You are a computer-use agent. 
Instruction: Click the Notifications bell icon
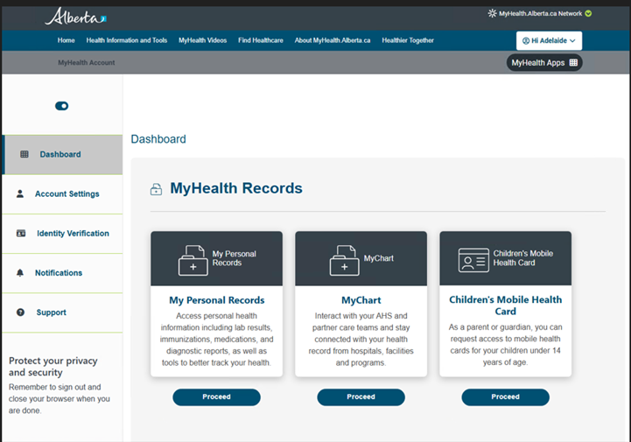coord(20,272)
